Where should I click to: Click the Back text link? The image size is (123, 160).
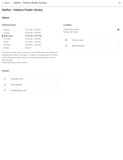click(7, 3)
